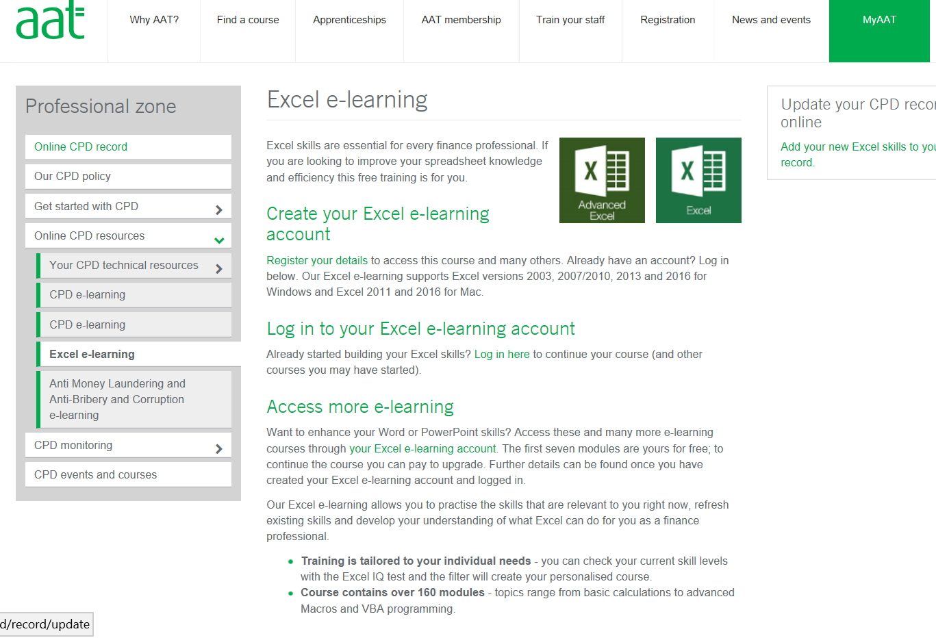The height and width of the screenshot is (638, 936).
Task: Click Add your new Excel skills to your record
Action: pyautogui.click(x=858, y=154)
